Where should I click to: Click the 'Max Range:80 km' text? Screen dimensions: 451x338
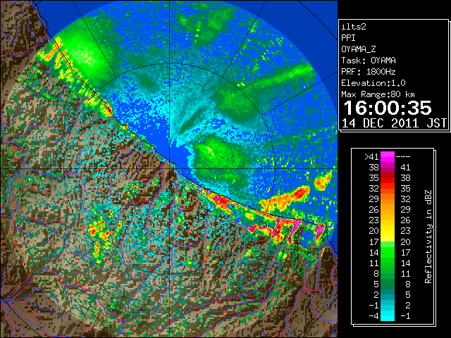pyautogui.click(x=378, y=94)
